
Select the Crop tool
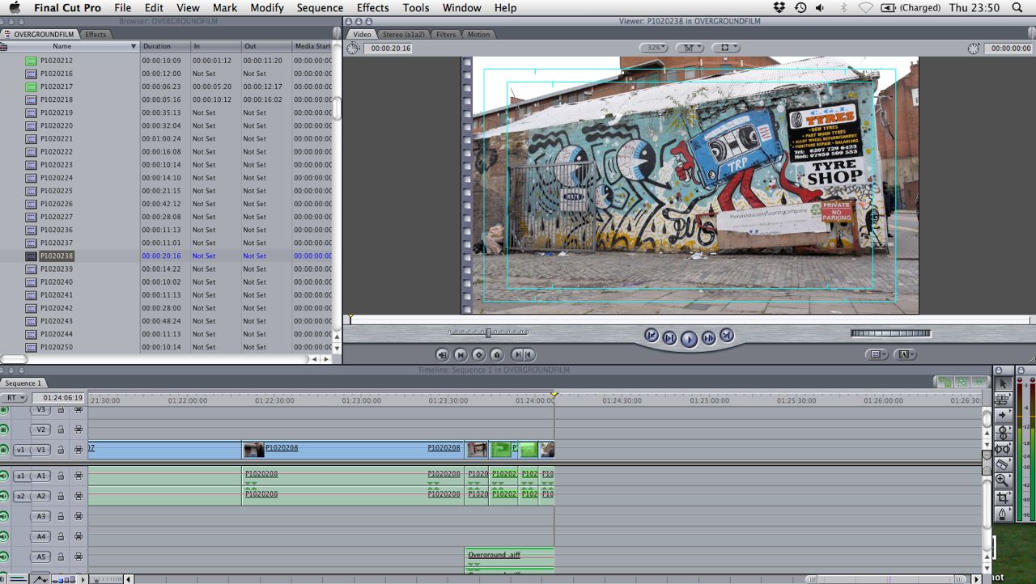(x=1002, y=497)
